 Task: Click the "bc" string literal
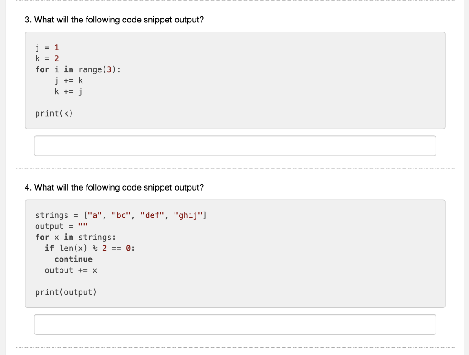[x=121, y=215]
